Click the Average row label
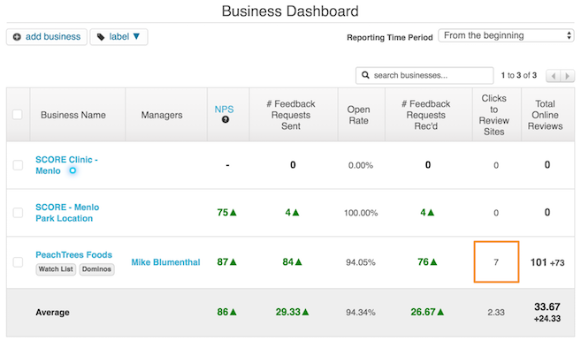 point(52,313)
